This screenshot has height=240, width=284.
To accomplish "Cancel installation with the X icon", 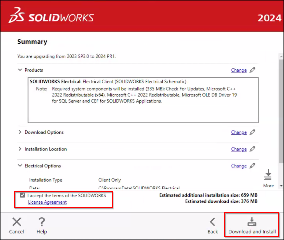I will 17,222.
